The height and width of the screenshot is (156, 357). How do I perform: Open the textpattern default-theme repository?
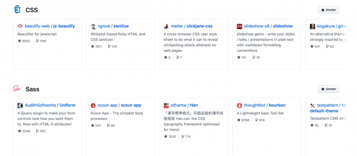click(328, 108)
